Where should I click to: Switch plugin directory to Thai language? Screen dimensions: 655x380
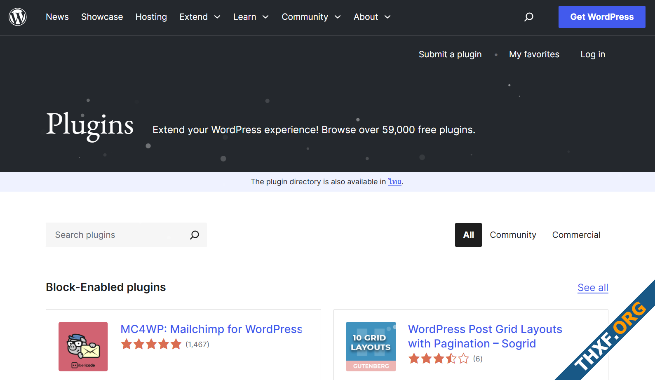coord(395,182)
